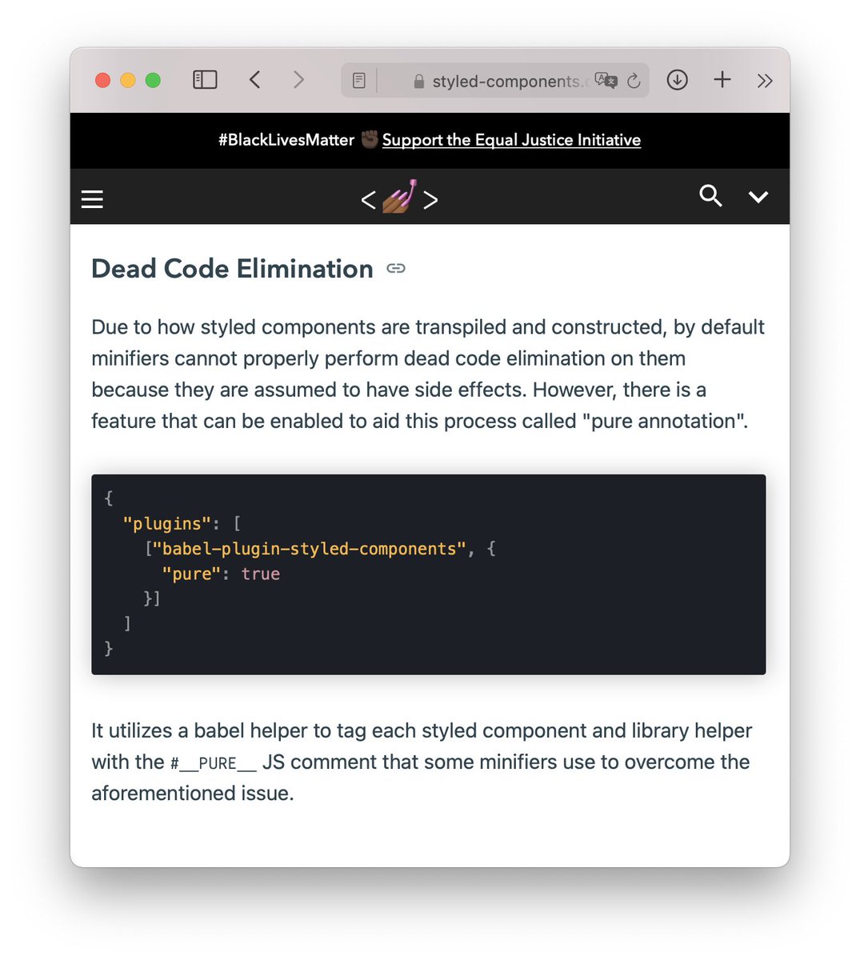Open the translation icon in the address bar

(x=606, y=80)
